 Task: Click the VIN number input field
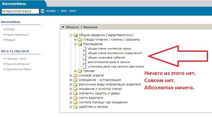[20, 11]
